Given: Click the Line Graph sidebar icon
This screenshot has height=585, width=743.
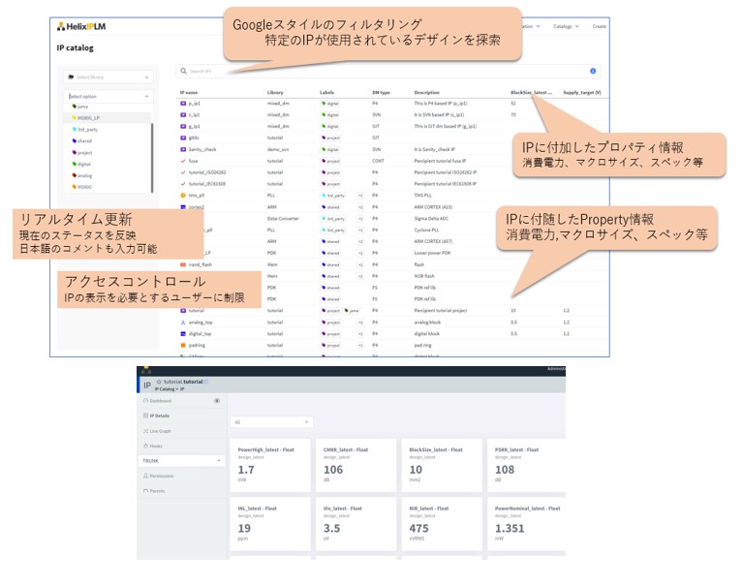Looking at the screenshot, I should pos(145,431).
